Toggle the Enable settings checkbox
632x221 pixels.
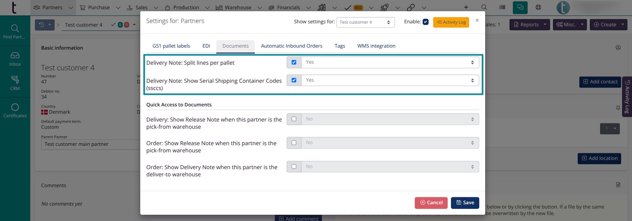coord(426,22)
